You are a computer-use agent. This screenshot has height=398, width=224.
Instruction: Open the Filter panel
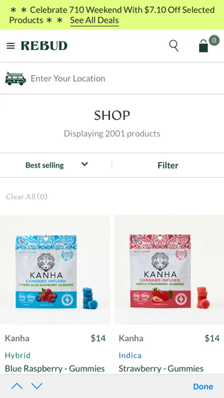coord(168,165)
